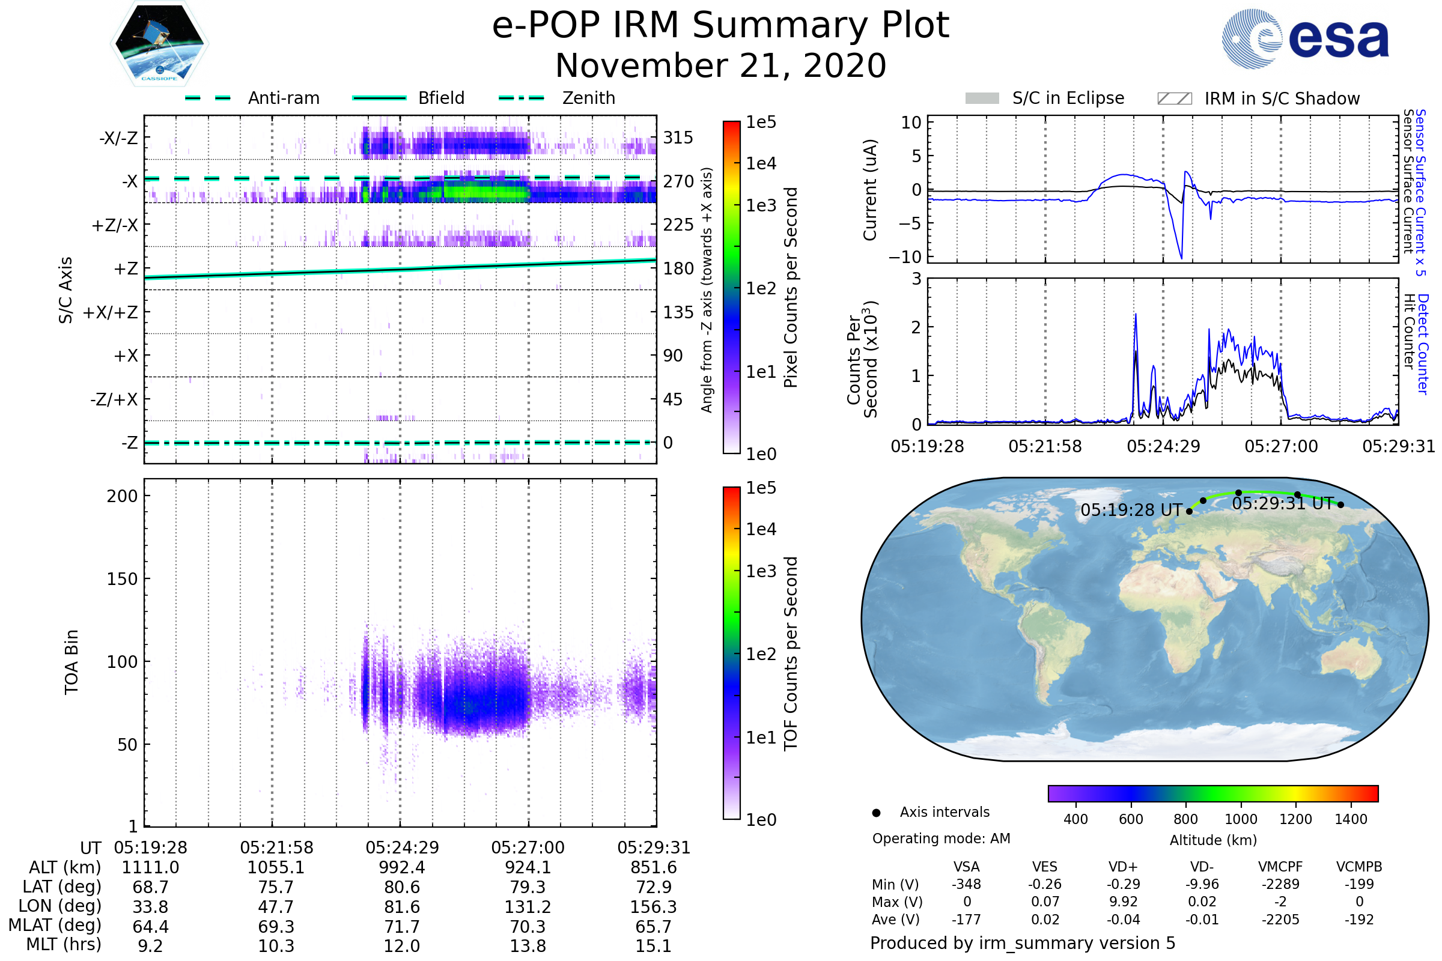This screenshot has height=961, width=1442.
Task: Click the Detect Counter blue axis label
Action: pyautogui.click(x=1423, y=344)
